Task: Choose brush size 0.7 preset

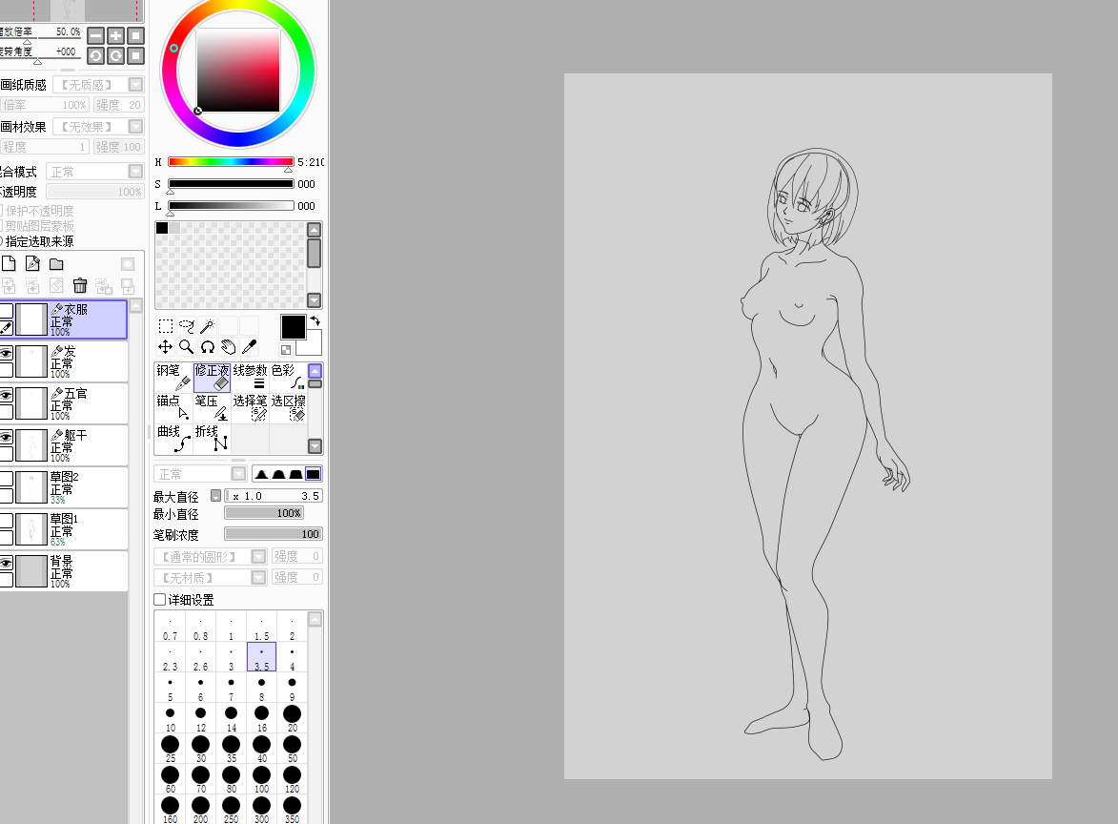Action: pyautogui.click(x=170, y=628)
